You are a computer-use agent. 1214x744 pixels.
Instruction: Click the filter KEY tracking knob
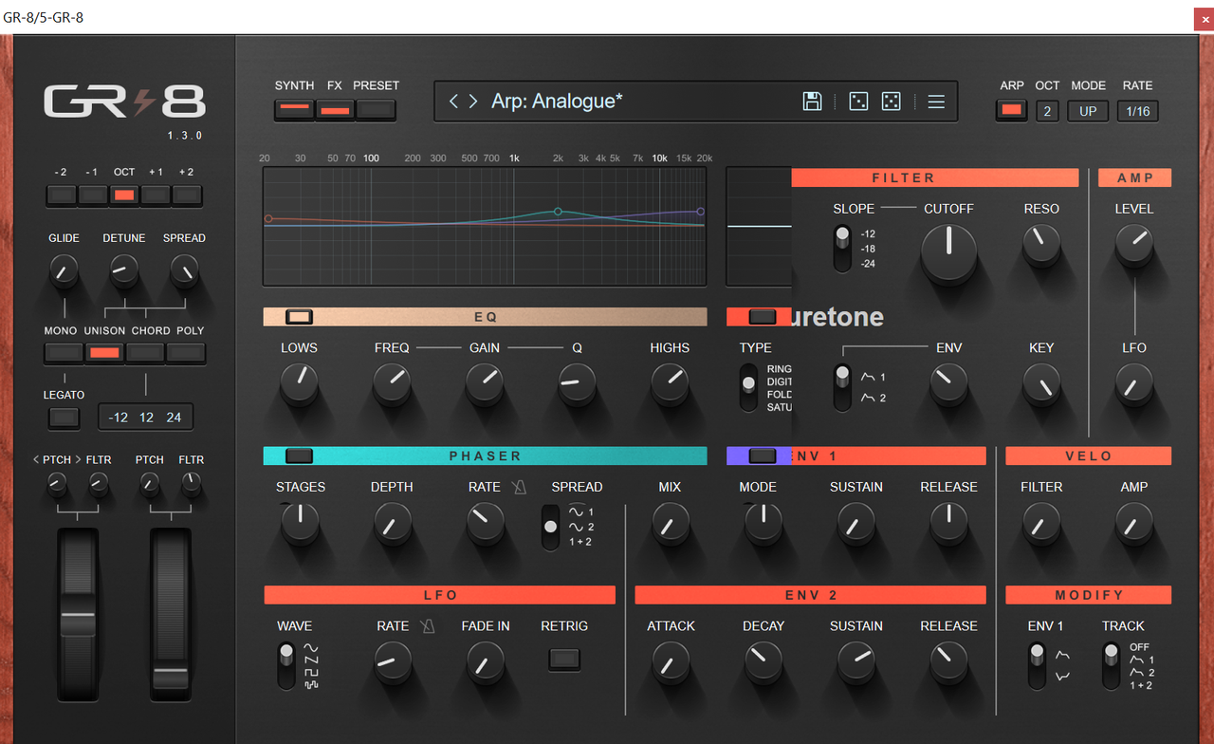[1041, 384]
